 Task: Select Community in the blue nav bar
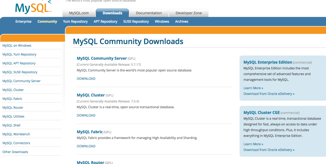[47, 22]
